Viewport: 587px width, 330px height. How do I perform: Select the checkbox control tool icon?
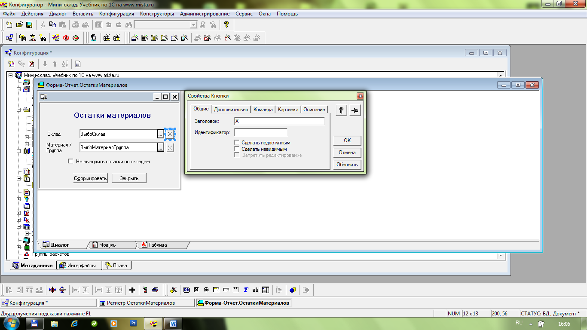point(196,290)
